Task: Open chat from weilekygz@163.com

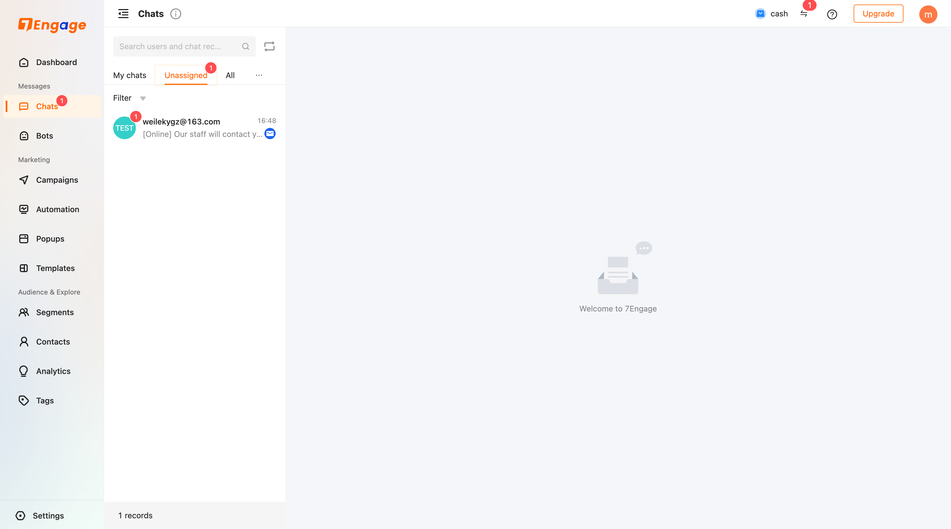Action: (x=194, y=128)
